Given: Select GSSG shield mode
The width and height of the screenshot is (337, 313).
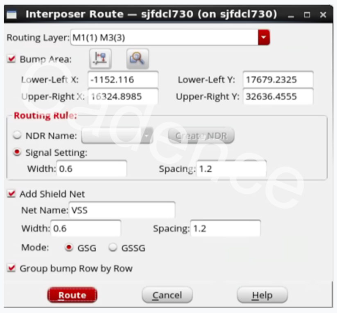Looking at the screenshot, I should (113, 248).
